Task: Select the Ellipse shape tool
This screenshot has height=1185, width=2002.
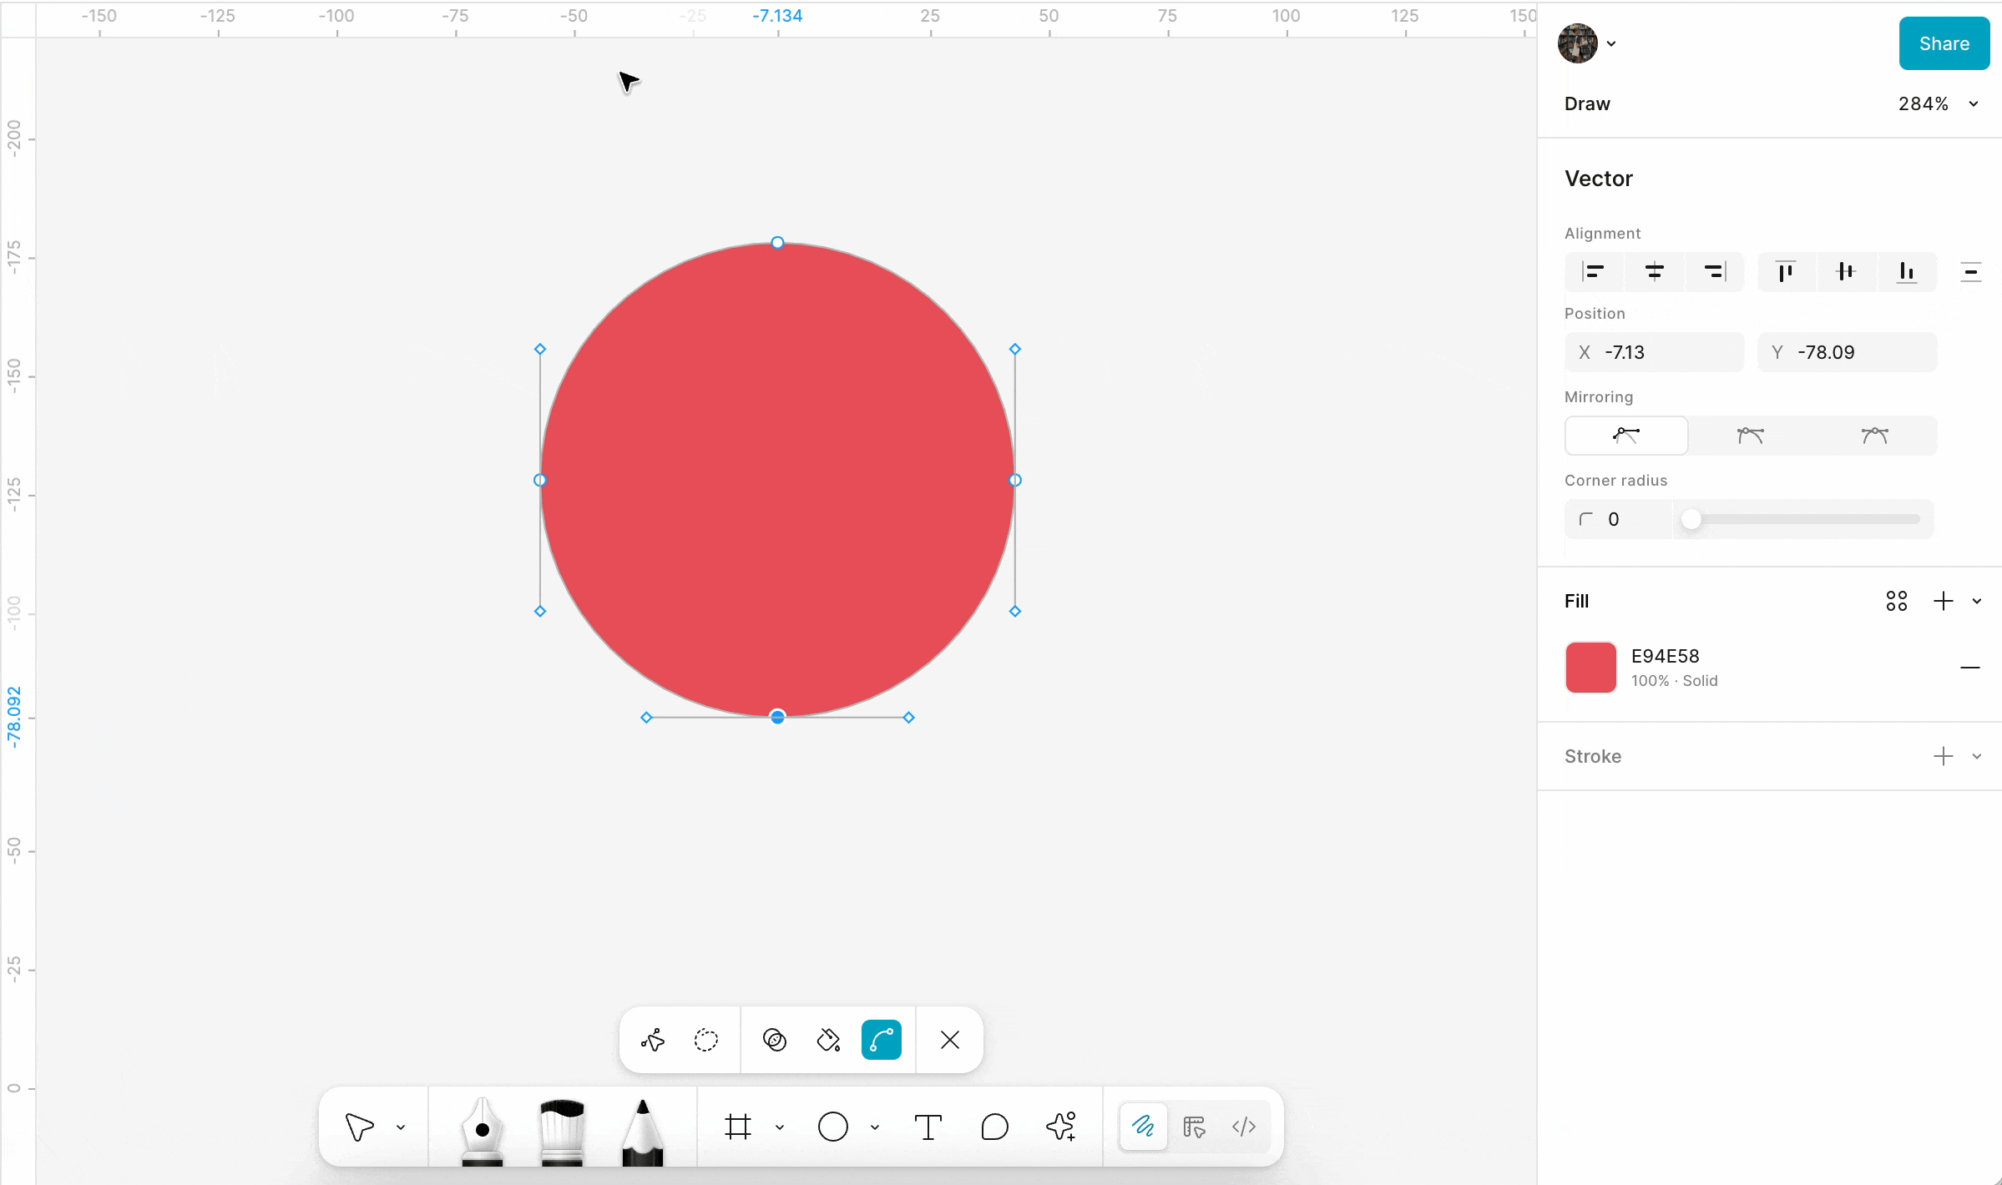Action: pyautogui.click(x=833, y=1127)
